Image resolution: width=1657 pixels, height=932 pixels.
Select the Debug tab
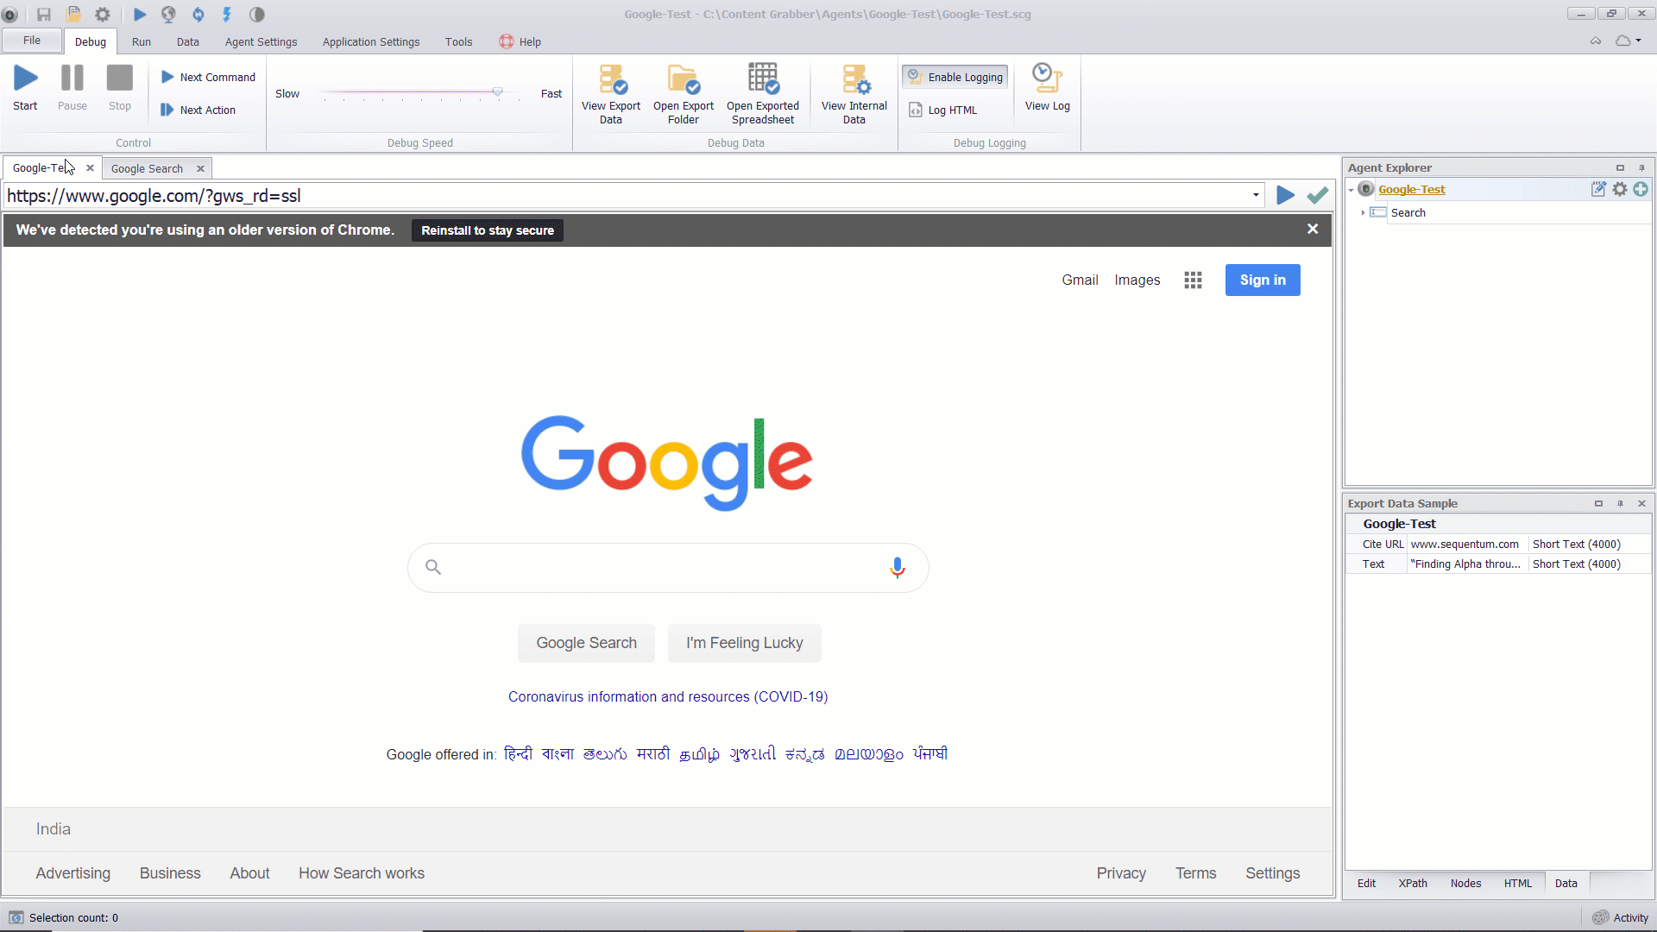pos(90,42)
